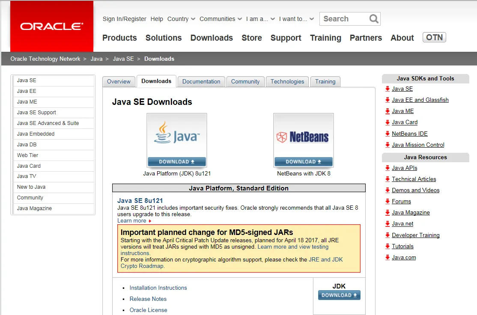Switch to the Overview tab
The image size is (477, 315).
pos(119,81)
